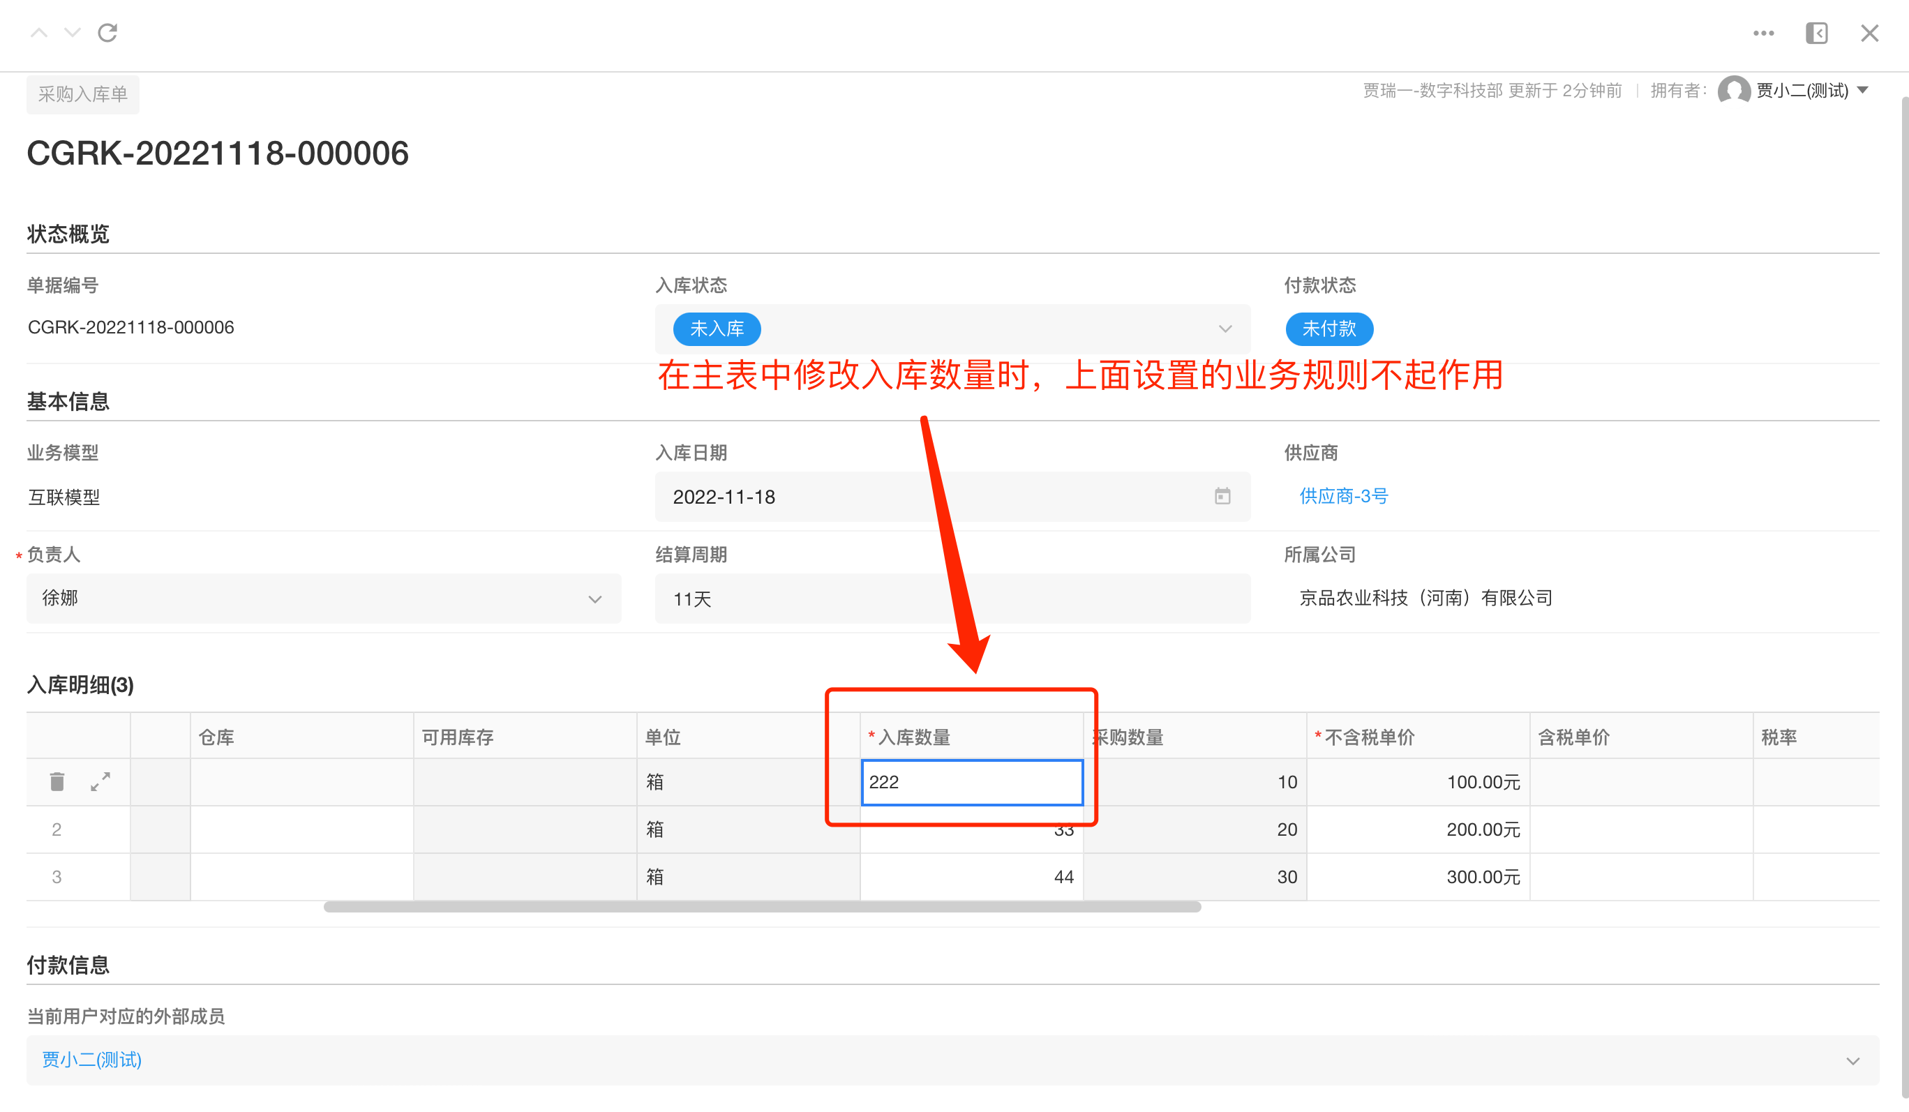The width and height of the screenshot is (1909, 1112).
Task: Navigate to the previous record
Action: tap(38, 33)
